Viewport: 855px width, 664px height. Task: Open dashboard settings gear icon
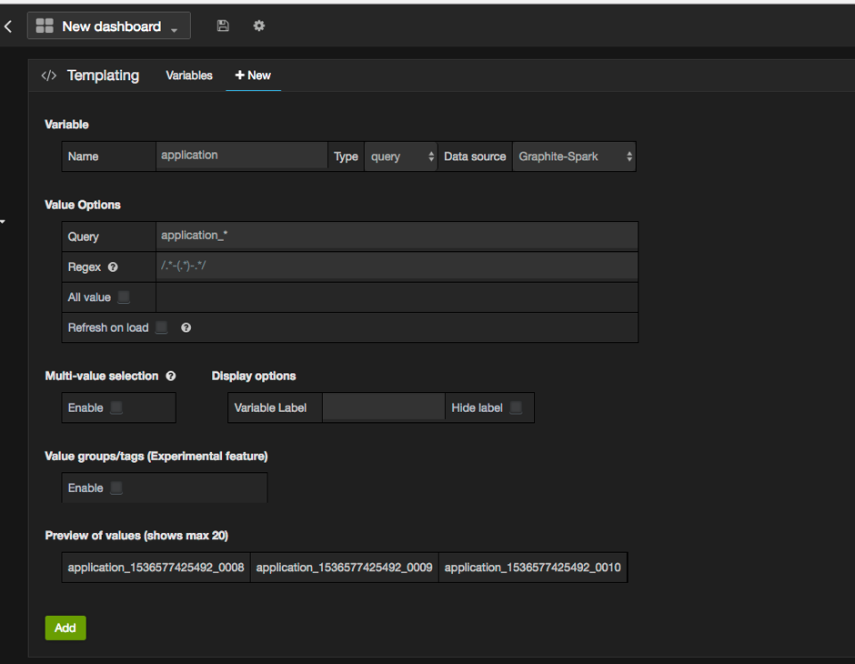(259, 26)
